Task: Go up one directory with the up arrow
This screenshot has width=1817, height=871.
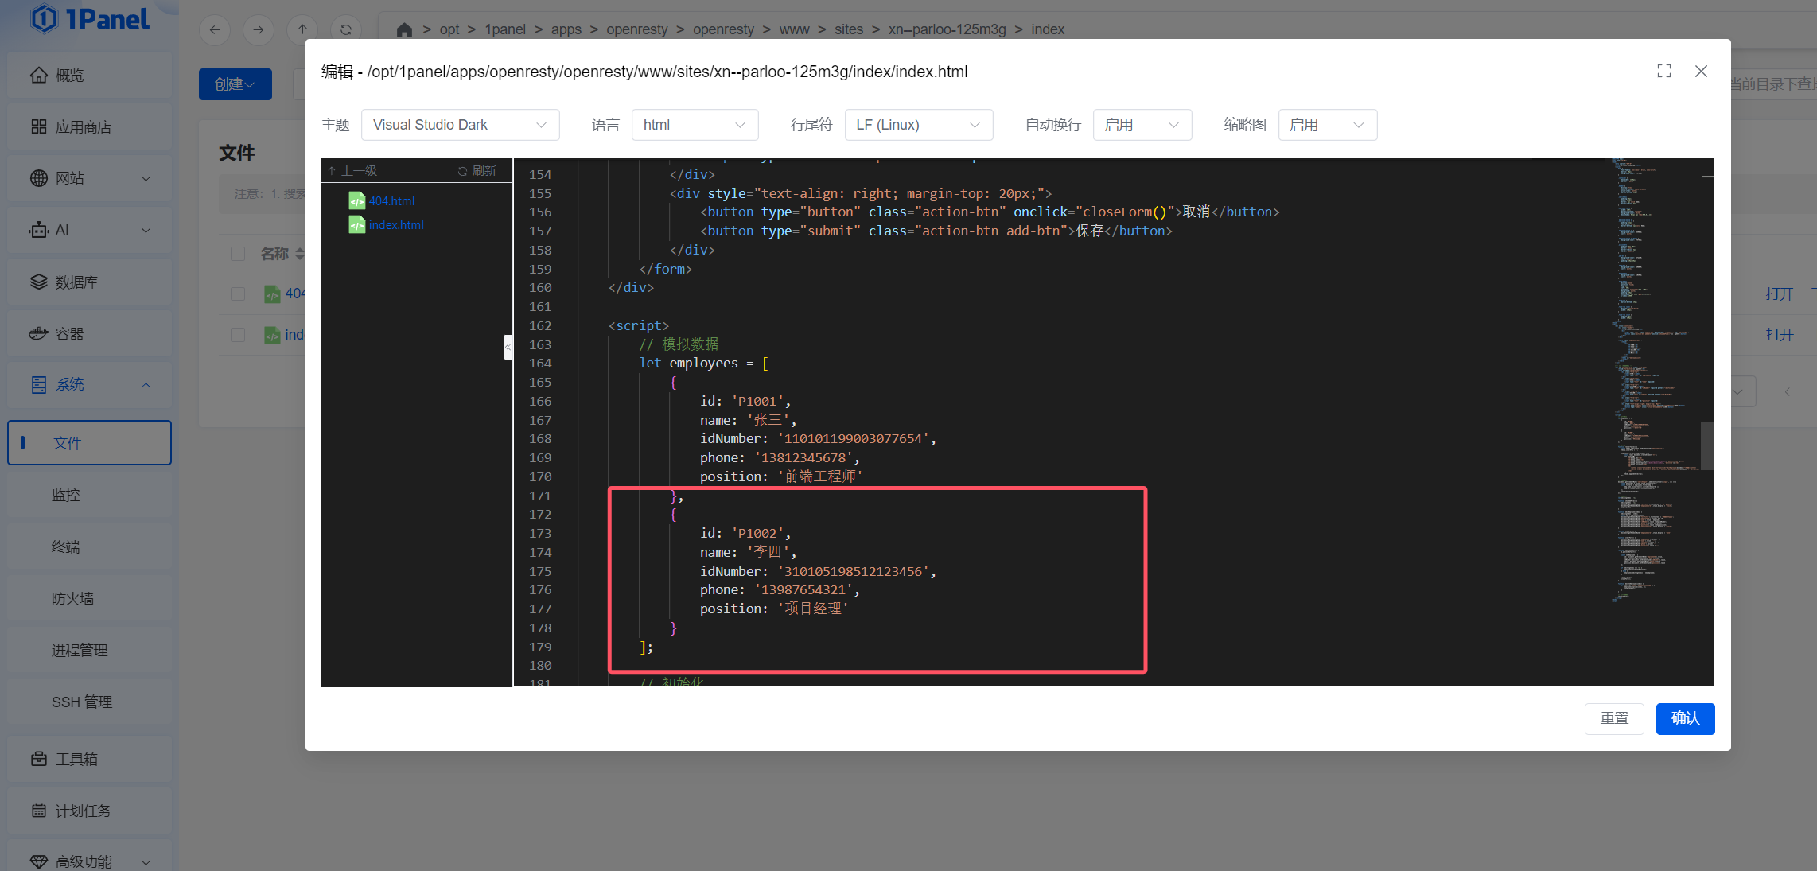Action: tap(302, 29)
